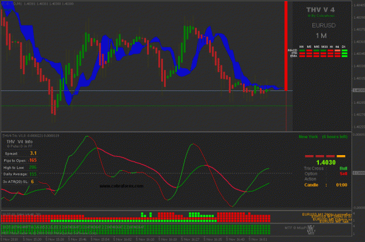Screen dimensions: 365x242
Task: Click the High to Low value 206
Action: (x=33, y=167)
